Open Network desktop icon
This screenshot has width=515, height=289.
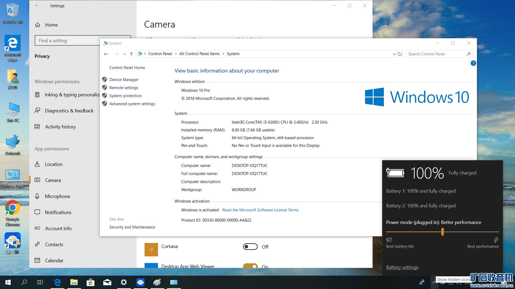[x=12, y=145]
